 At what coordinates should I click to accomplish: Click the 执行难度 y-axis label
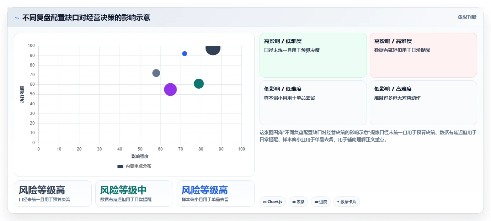click(22, 94)
